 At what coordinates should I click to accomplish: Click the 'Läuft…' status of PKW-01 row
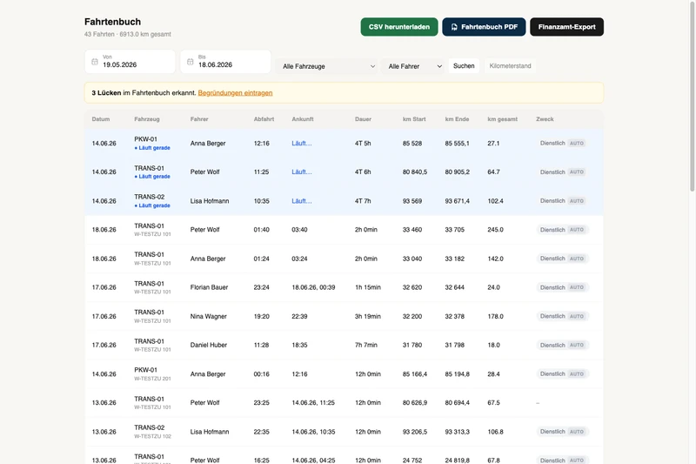pos(302,143)
